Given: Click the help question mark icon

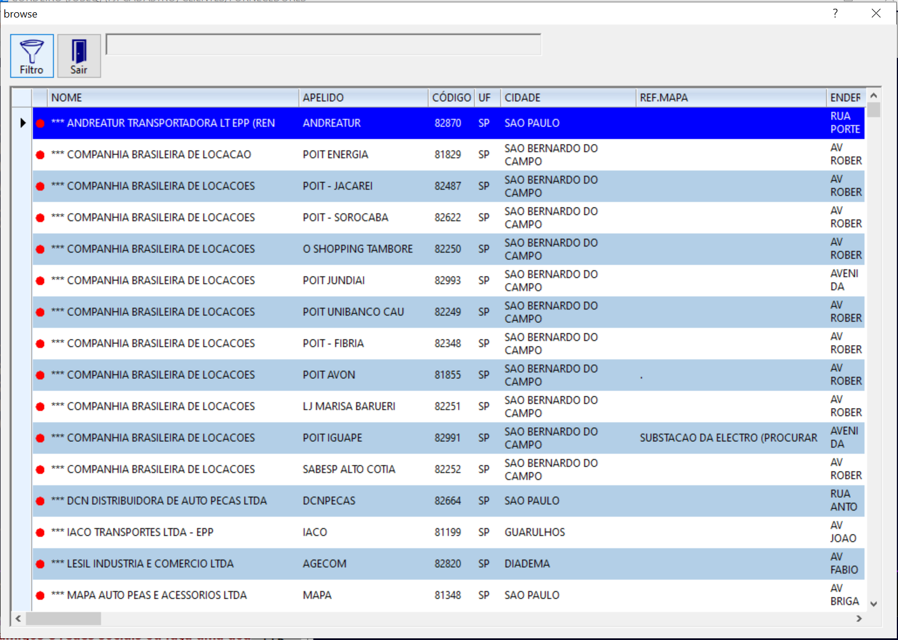Looking at the screenshot, I should pos(835,13).
